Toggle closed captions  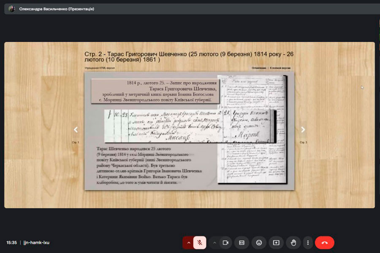(242, 242)
